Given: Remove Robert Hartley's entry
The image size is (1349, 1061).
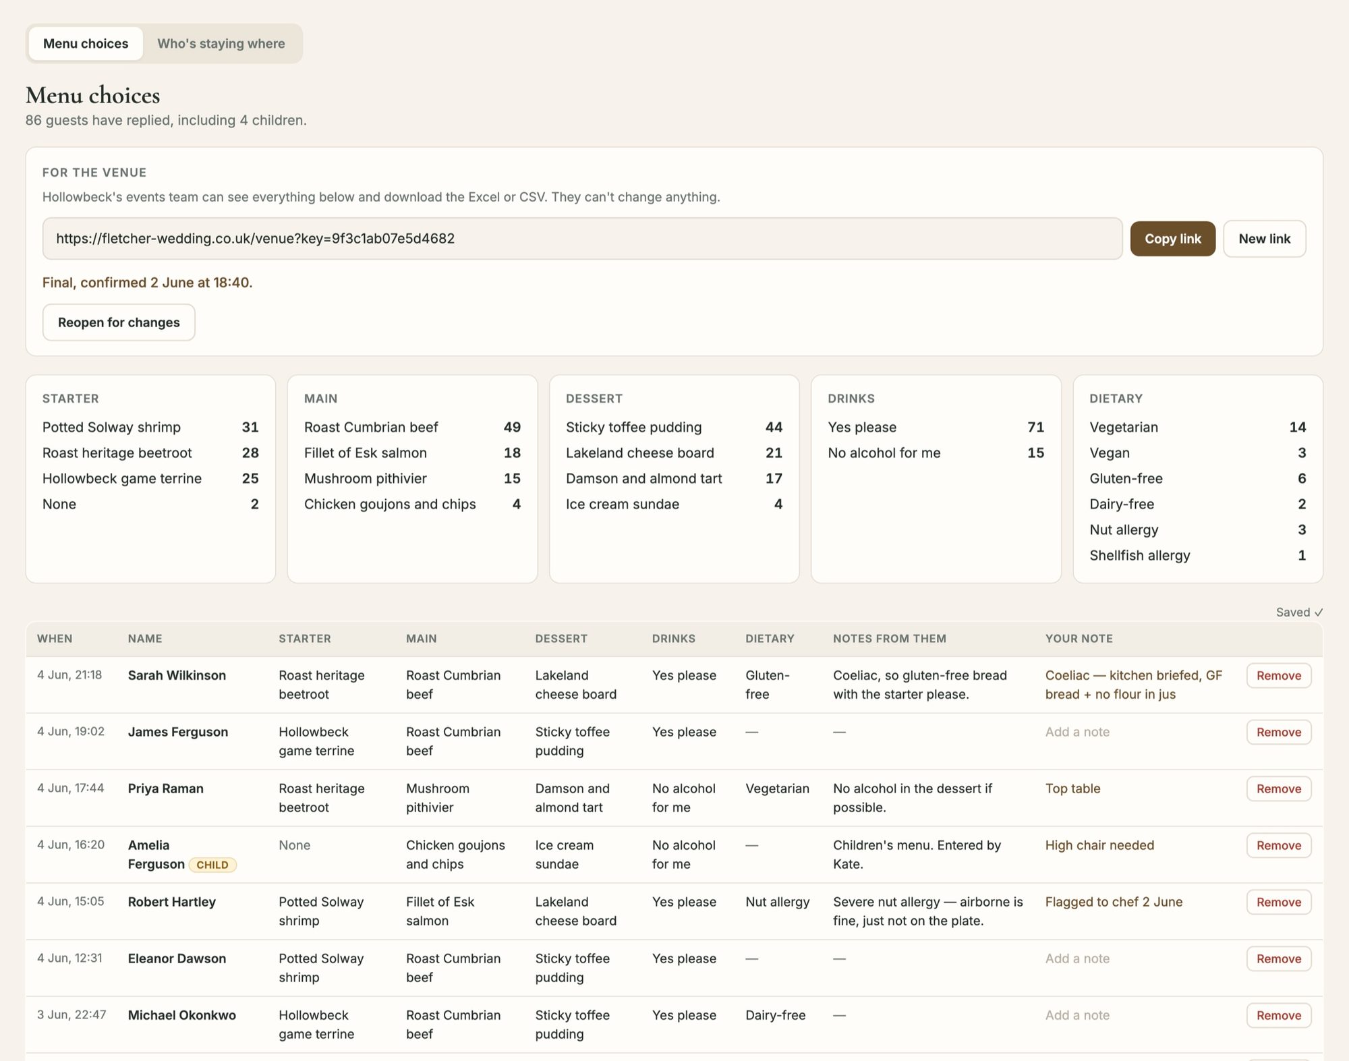Looking at the screenshot, I should [1279, 902].
